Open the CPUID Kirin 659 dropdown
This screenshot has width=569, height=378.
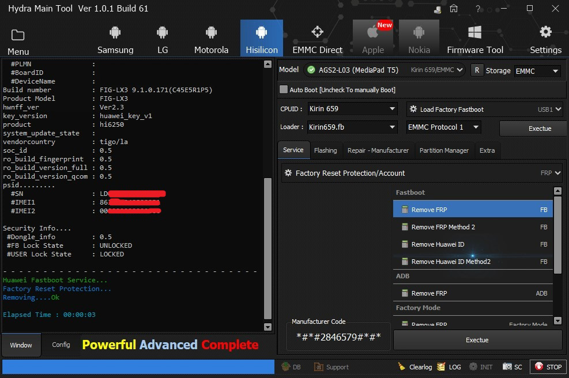[352, 109]
